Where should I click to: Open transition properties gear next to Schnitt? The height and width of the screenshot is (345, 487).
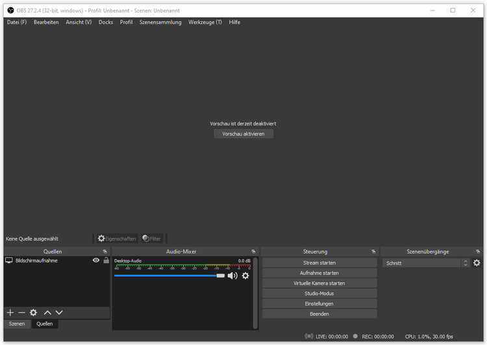(477, 263)
